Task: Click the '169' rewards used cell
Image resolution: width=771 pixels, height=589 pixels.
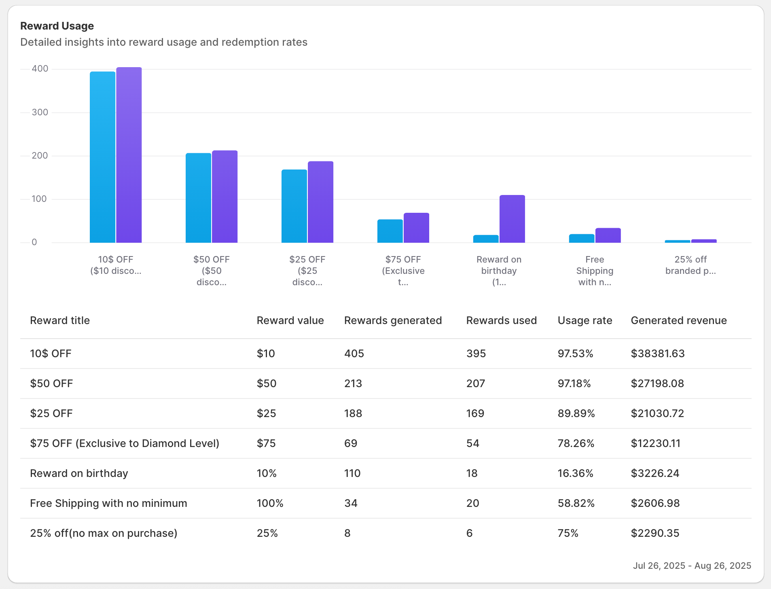Action: coord(475,413)
